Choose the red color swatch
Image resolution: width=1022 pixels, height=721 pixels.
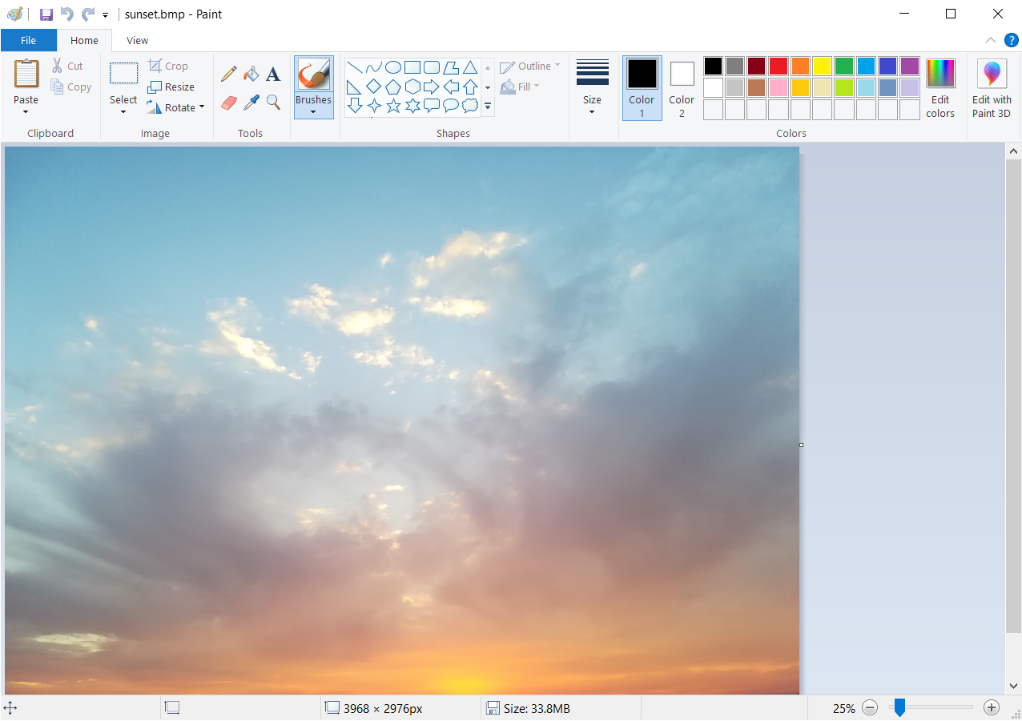click(779, 66)
